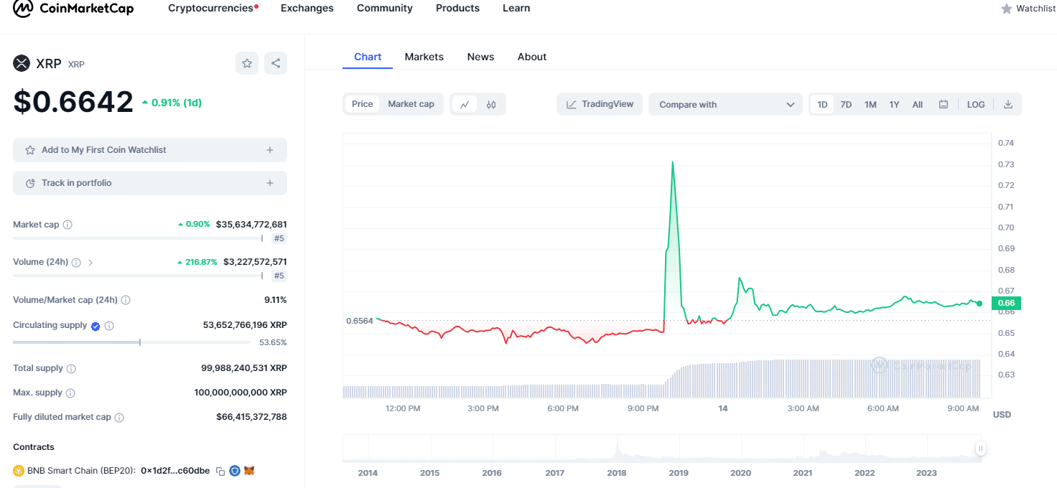Open the calendar date range picker
Viewport: 1057px width, 488px height.
(944, 104)
